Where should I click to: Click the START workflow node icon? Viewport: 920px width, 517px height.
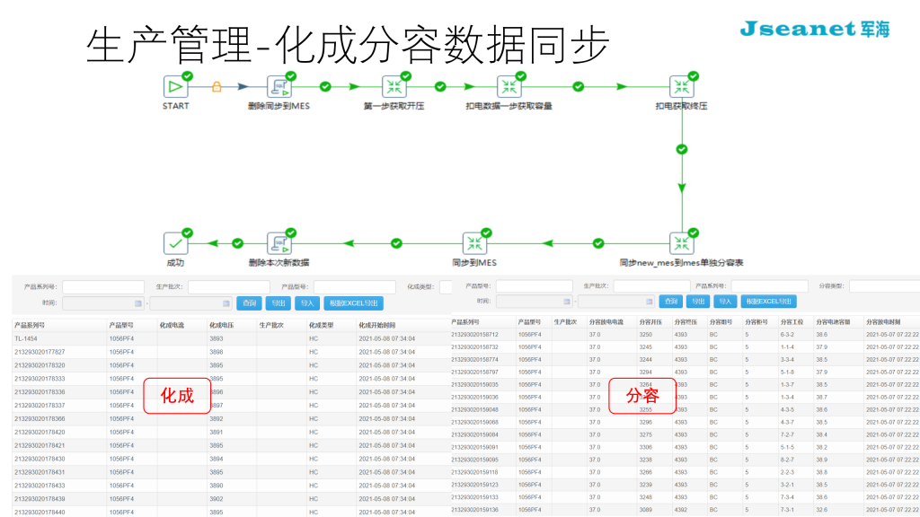pos(175,87)
